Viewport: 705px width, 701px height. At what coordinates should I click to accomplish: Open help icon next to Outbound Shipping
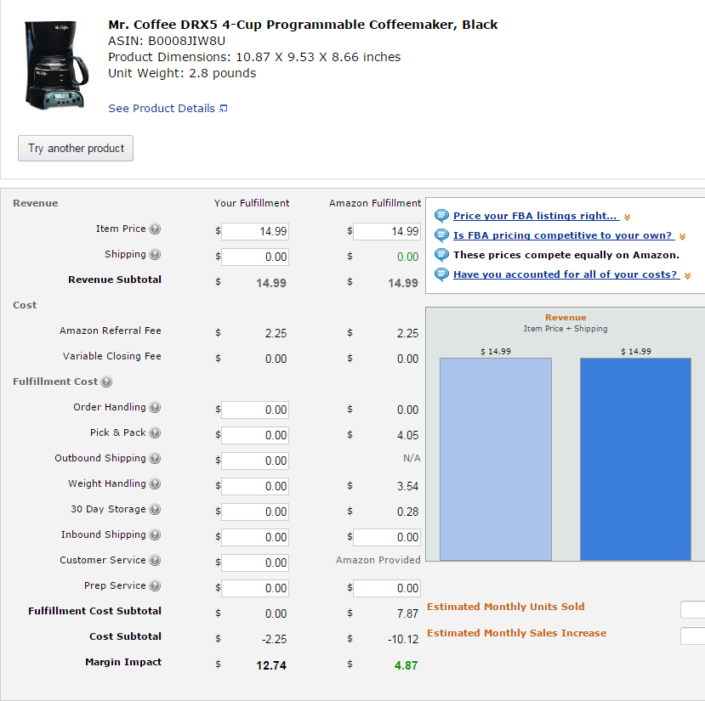click(x=155, y=458)
